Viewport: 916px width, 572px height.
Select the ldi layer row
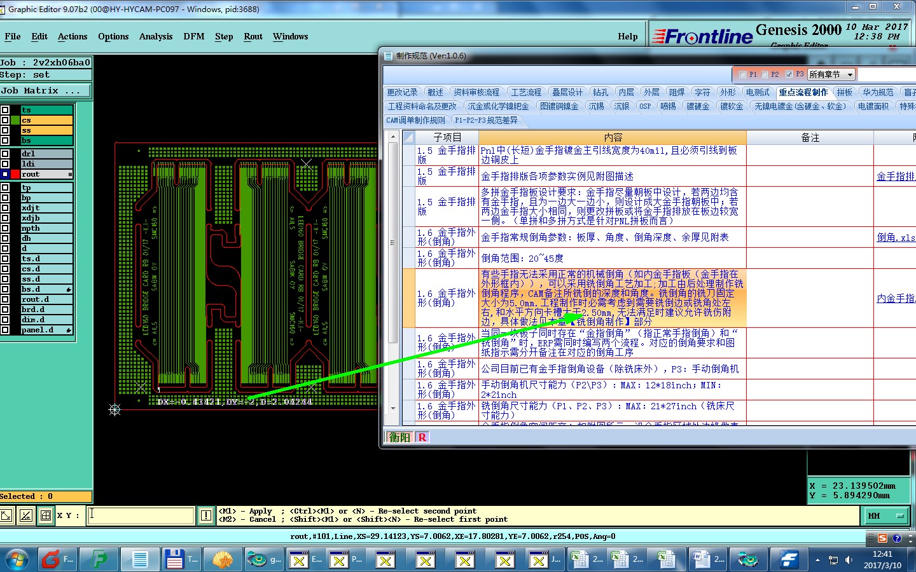46,164
